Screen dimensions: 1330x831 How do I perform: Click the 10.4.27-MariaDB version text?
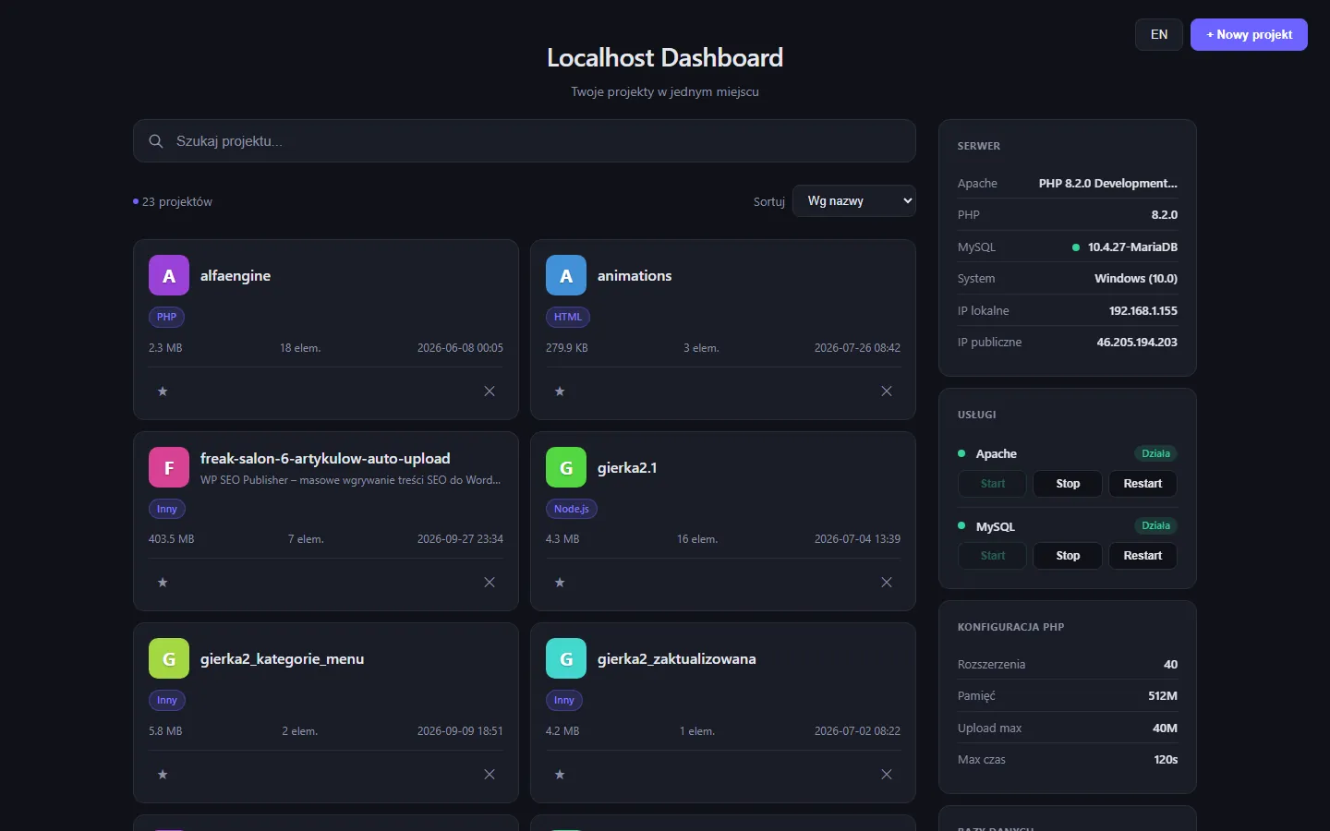pyautogui.click(x=1132, y=247)
